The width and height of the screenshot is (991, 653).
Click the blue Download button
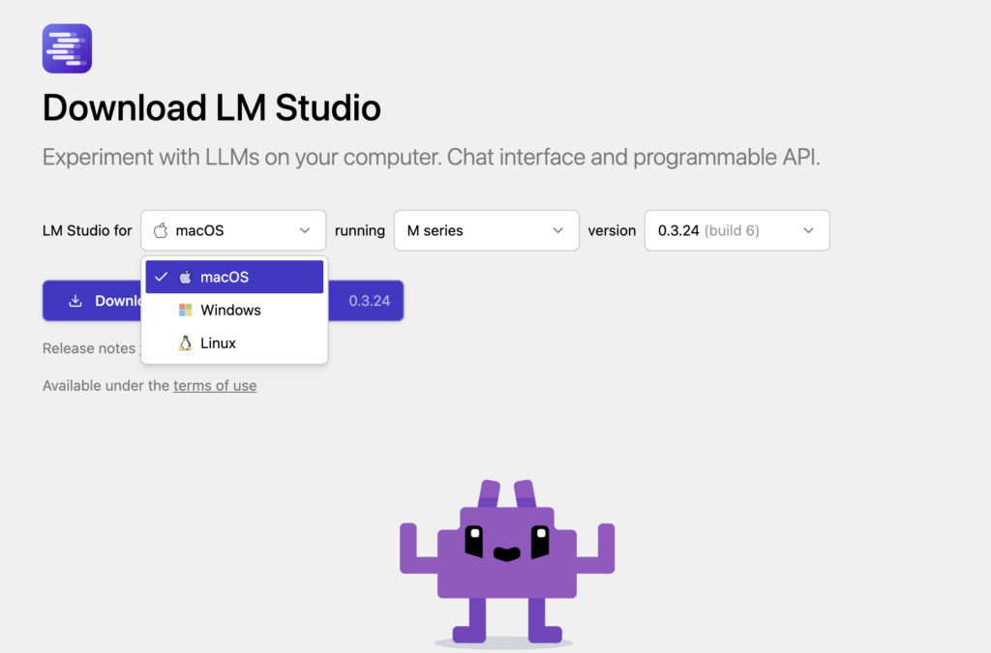[224, 301]
